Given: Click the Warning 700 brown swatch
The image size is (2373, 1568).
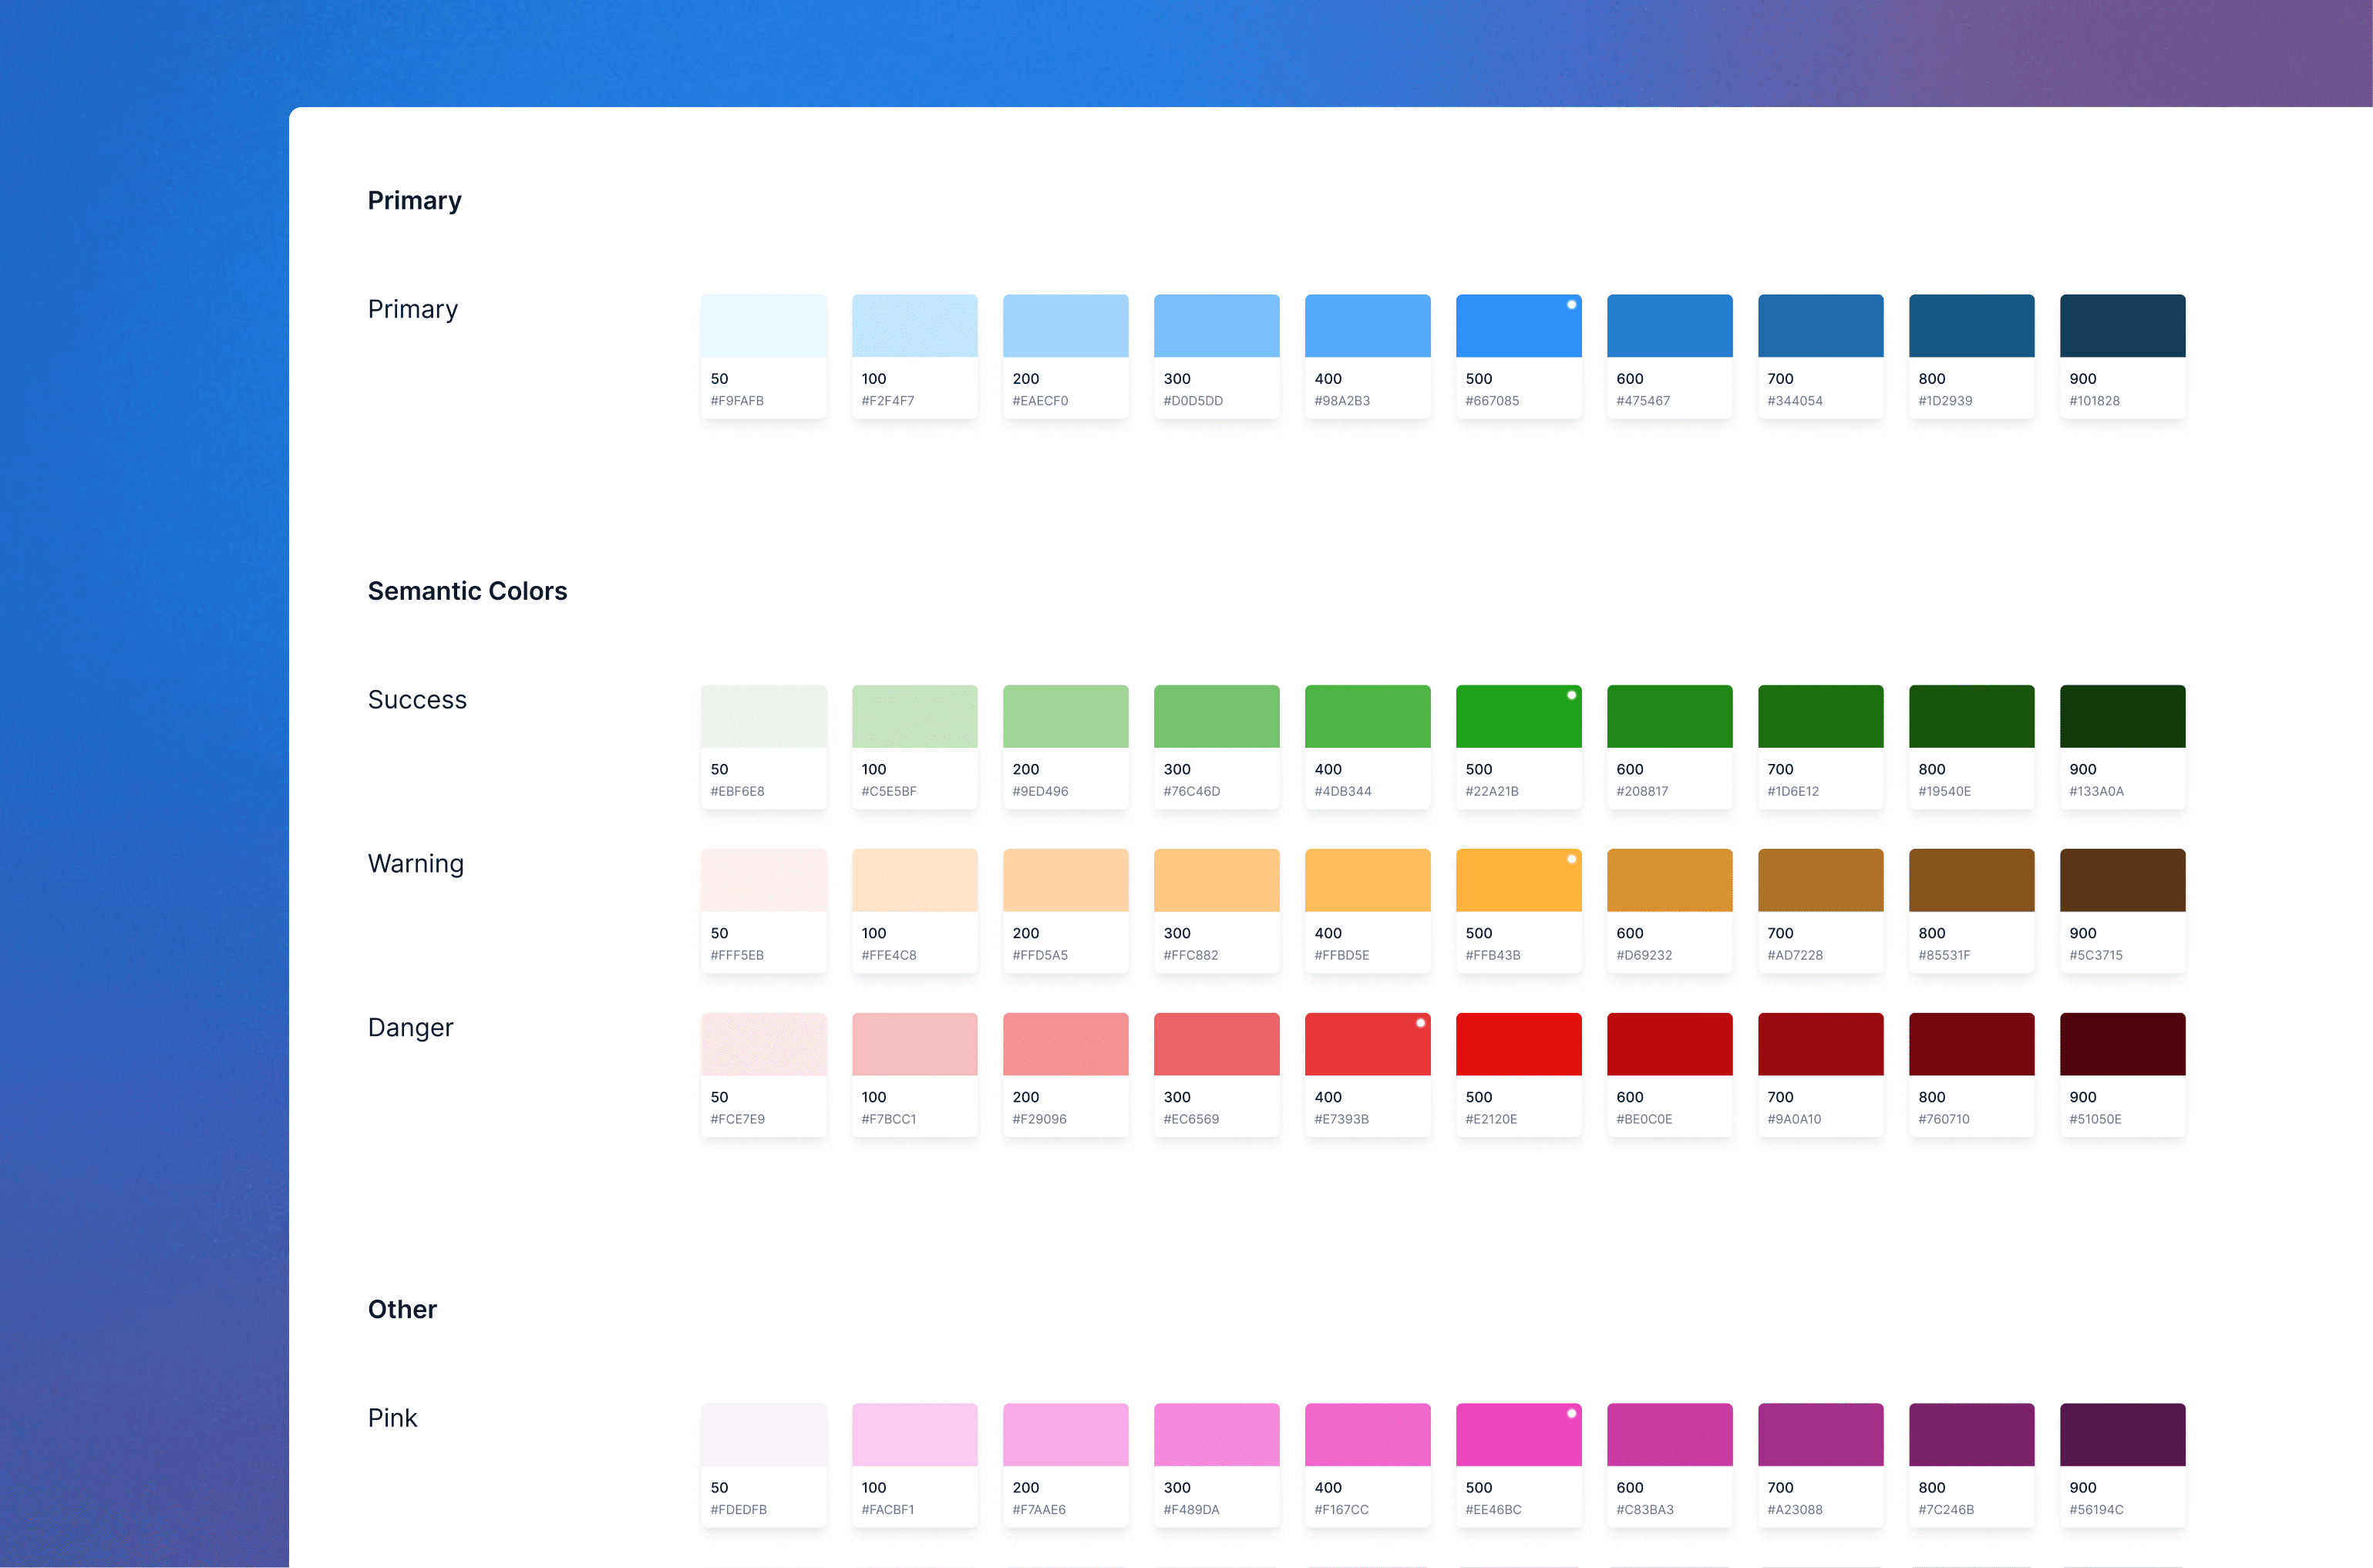Looking at the screenshot, I should tap(1820, 880).
